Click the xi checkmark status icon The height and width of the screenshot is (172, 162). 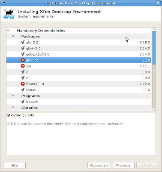pyautogui.click(x=23, y=72)
